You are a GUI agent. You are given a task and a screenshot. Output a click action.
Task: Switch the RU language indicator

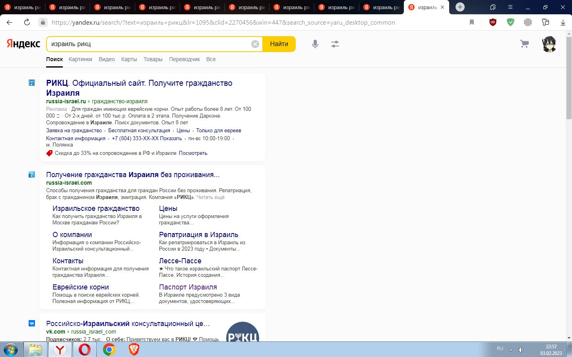pos(500,349)
